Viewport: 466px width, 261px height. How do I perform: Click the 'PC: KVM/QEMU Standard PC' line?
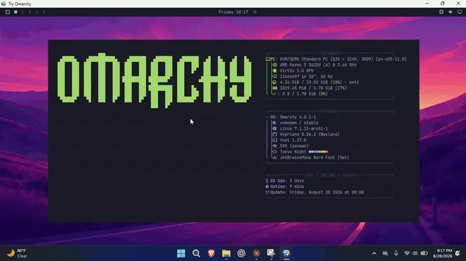[336, 59]
